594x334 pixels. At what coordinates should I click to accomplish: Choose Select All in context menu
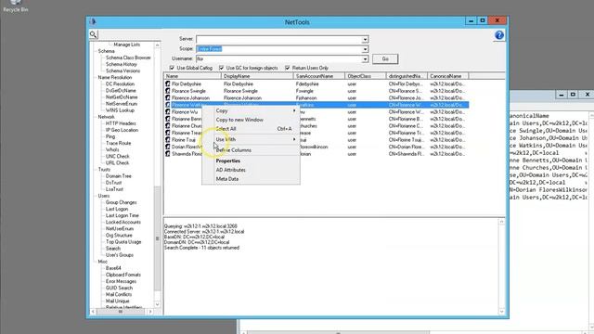(226, 129)
